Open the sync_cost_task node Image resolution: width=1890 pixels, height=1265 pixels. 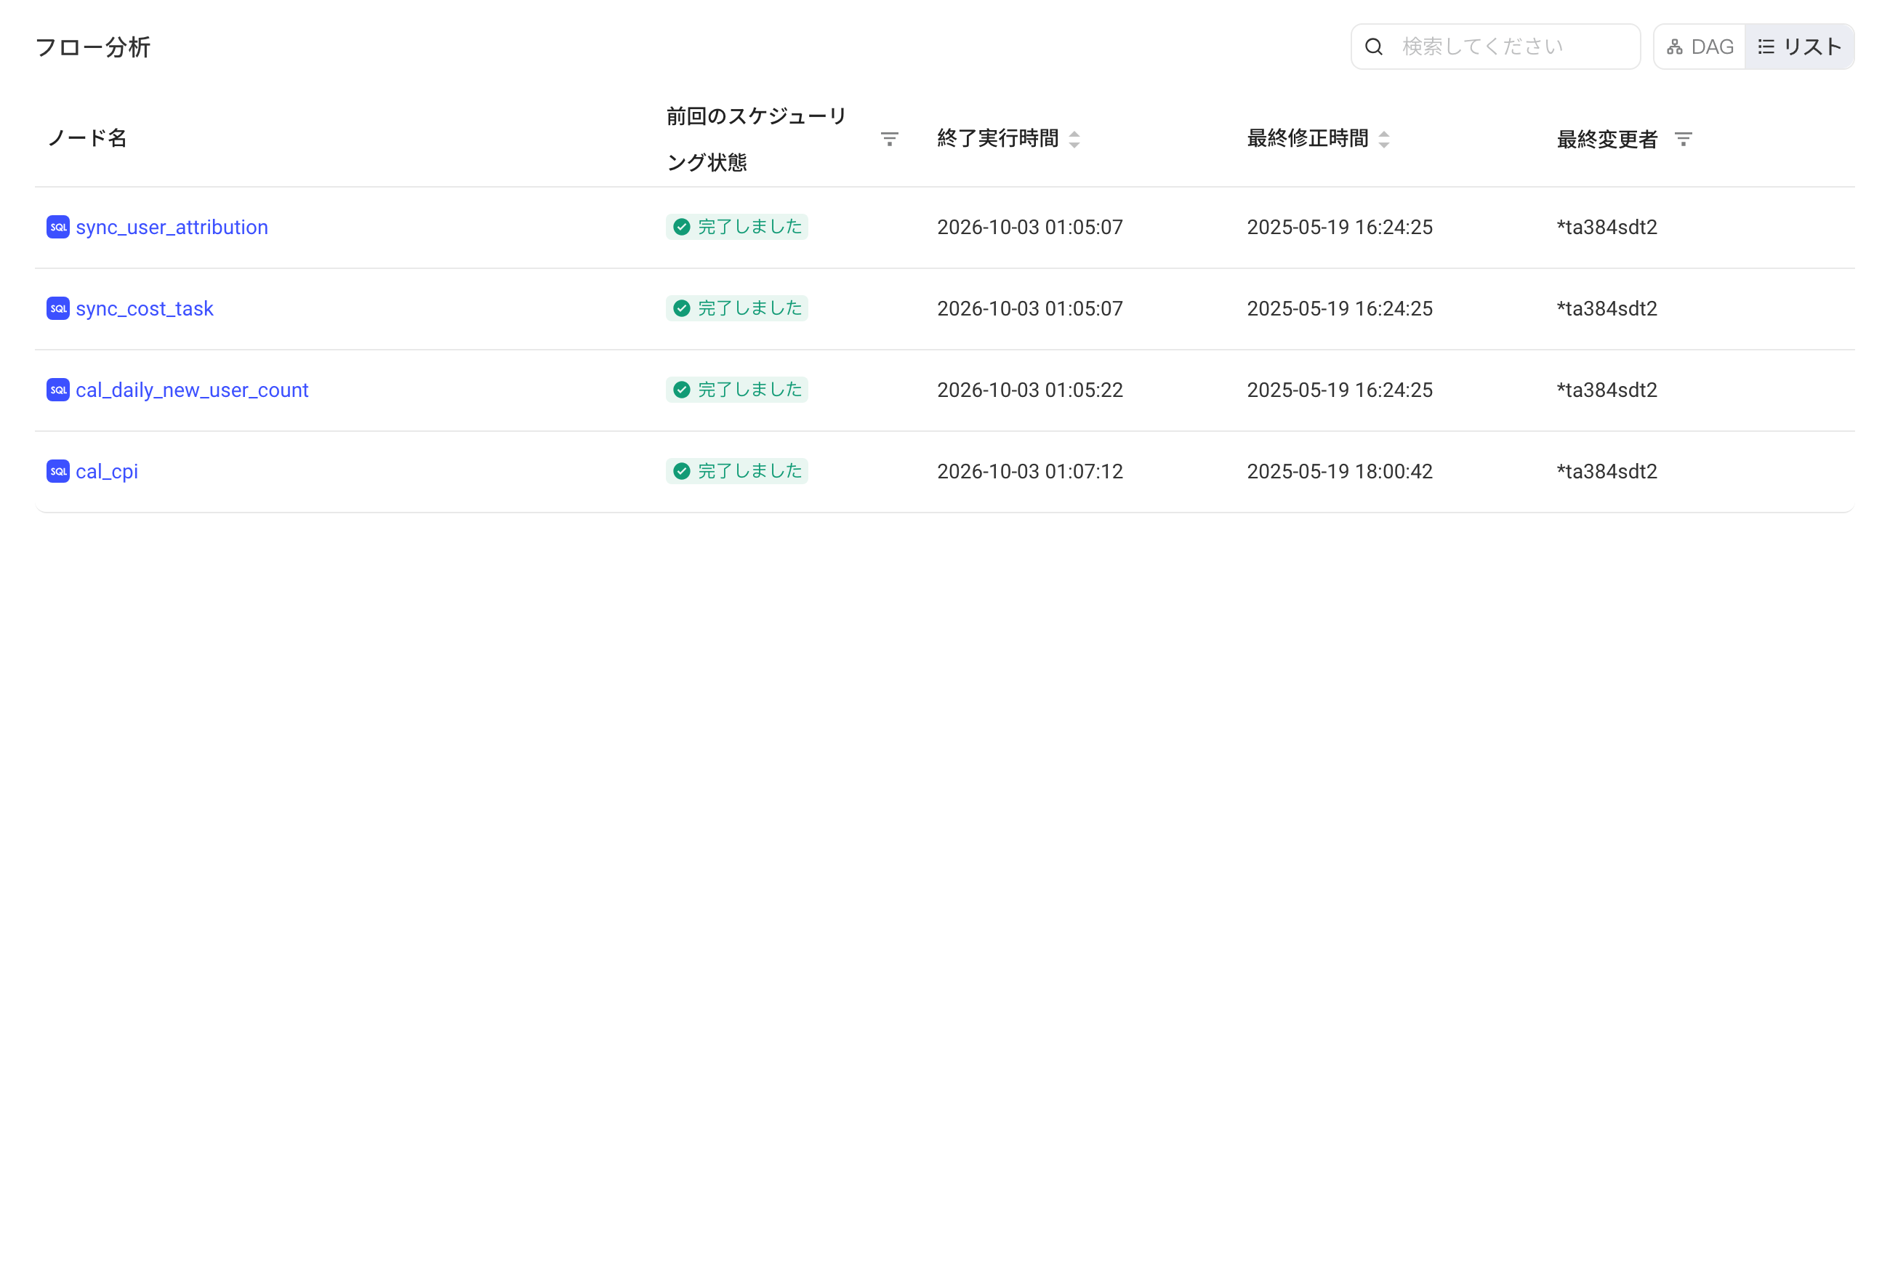tap(145, 308)
